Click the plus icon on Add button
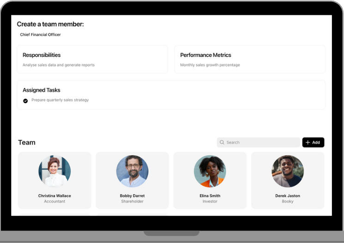344x243 pixels. [308, 142]
